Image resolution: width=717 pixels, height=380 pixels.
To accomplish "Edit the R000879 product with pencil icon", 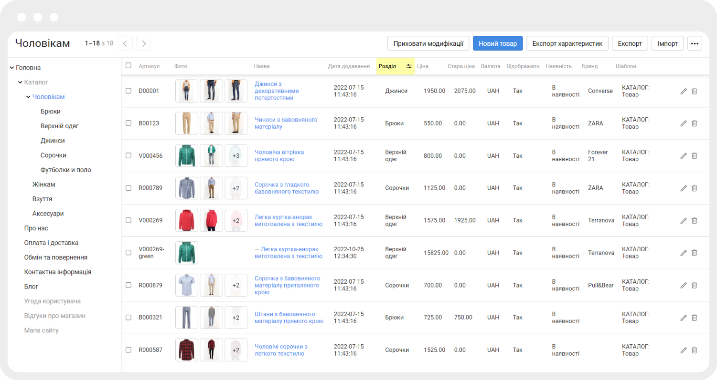I will coord(684,285).
